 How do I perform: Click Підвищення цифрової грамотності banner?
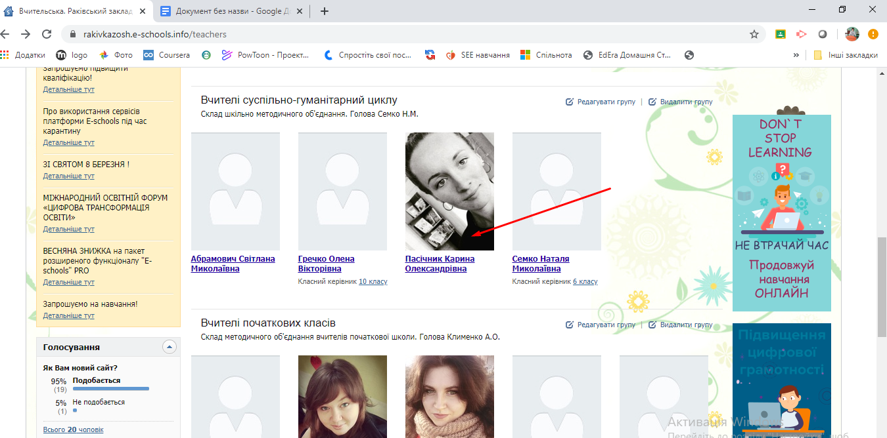coord(781,380)
